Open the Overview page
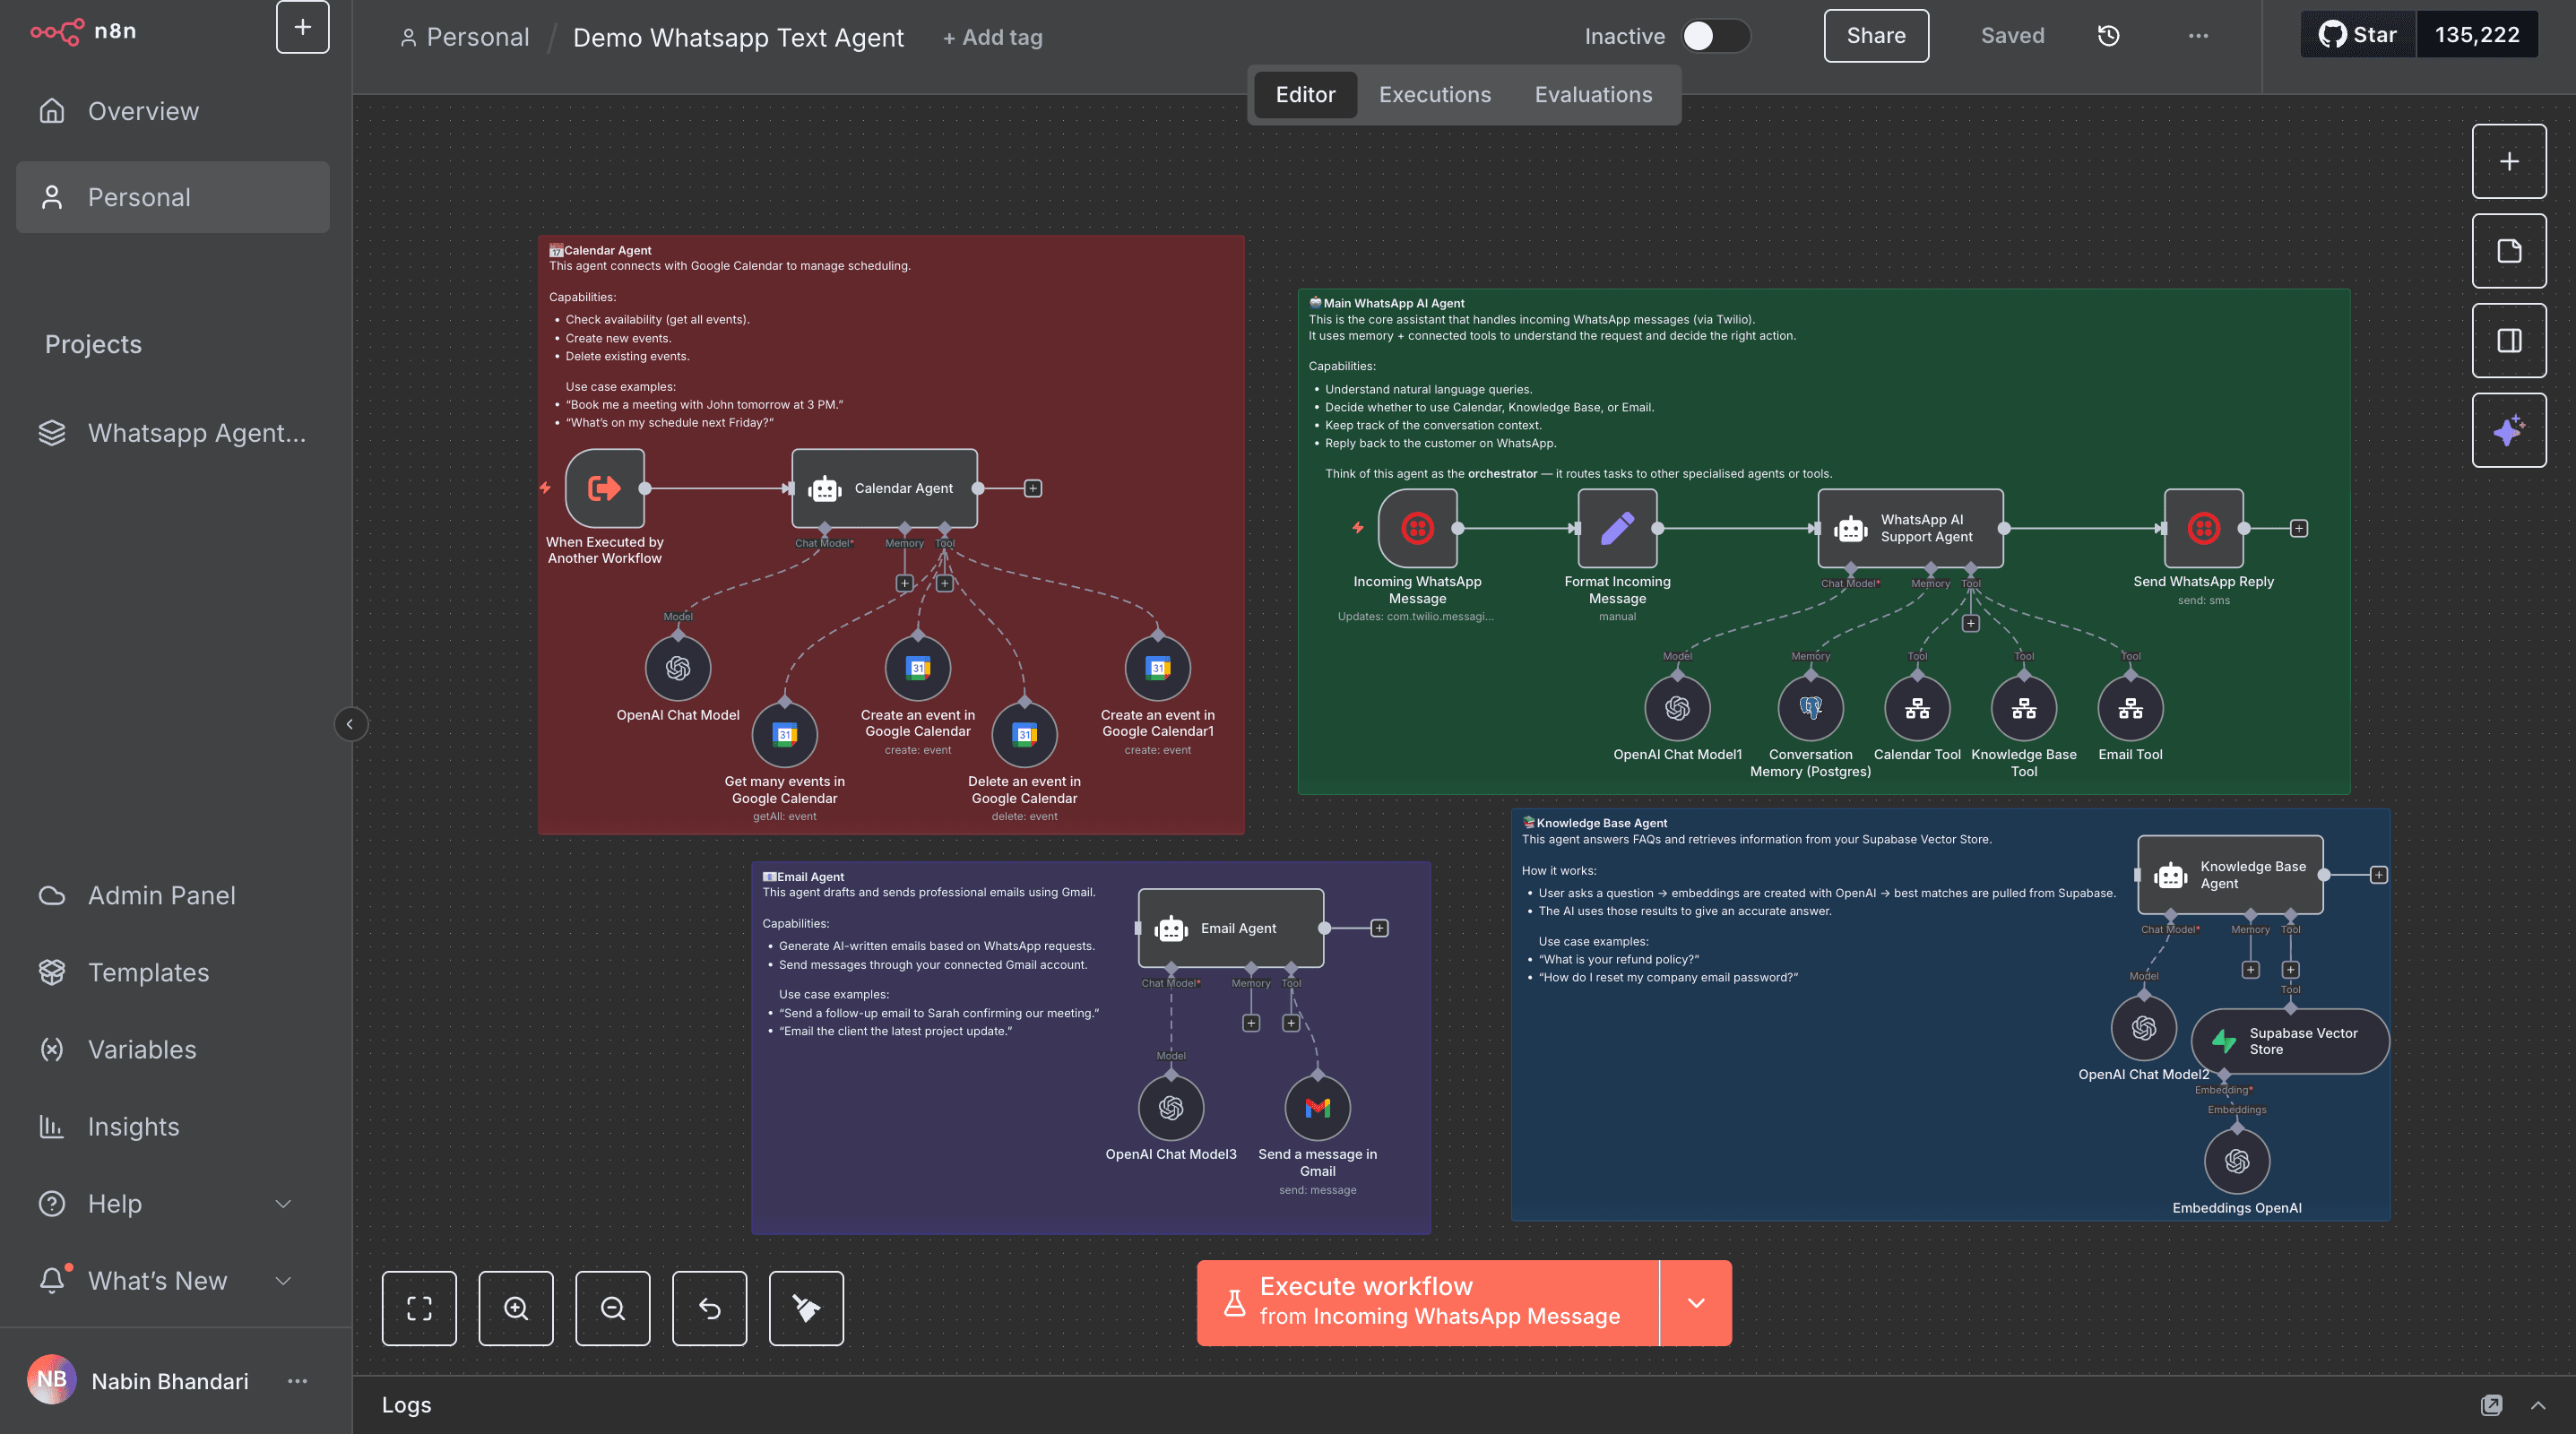Viewport: 2576px width, 1434px height. [x=172, y=111]
